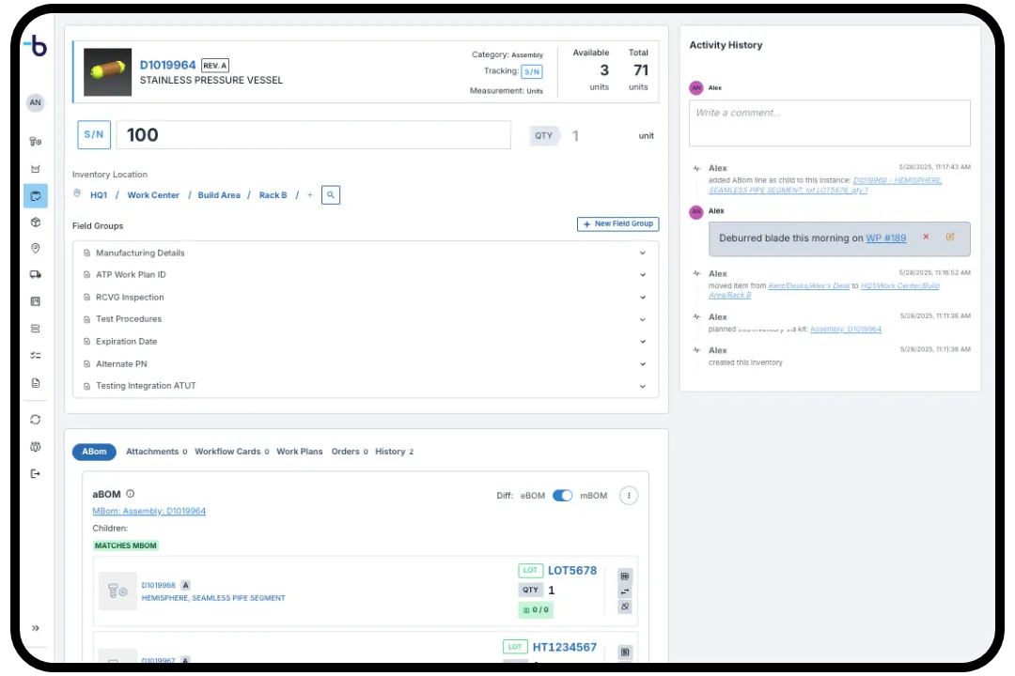
Task: Click the Write a comment text box
Action: point(829,123)
